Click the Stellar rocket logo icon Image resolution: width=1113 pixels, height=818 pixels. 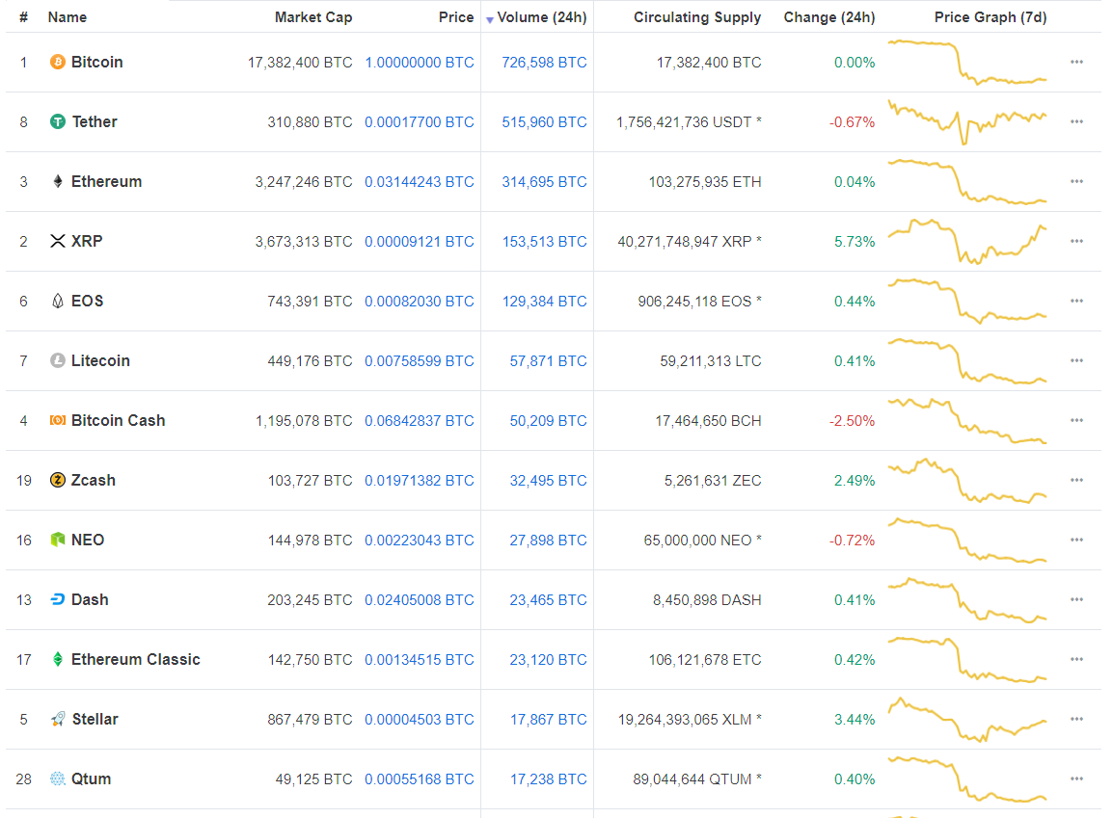point(58,719)
